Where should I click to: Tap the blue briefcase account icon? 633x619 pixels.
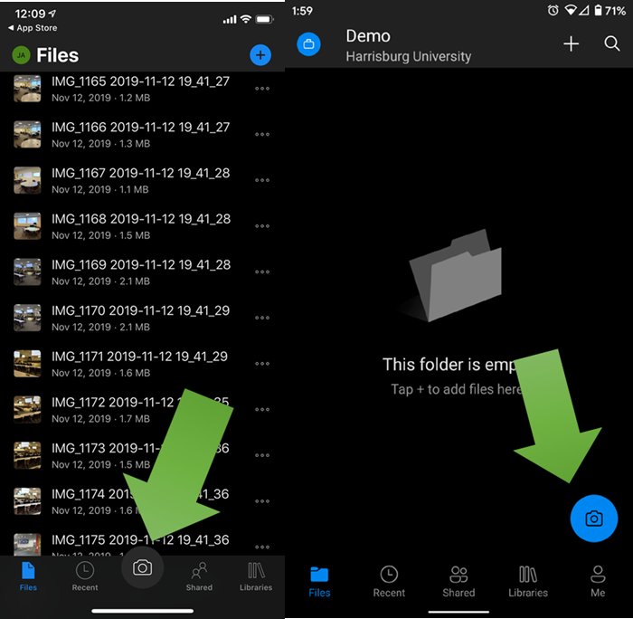point(309,44)
